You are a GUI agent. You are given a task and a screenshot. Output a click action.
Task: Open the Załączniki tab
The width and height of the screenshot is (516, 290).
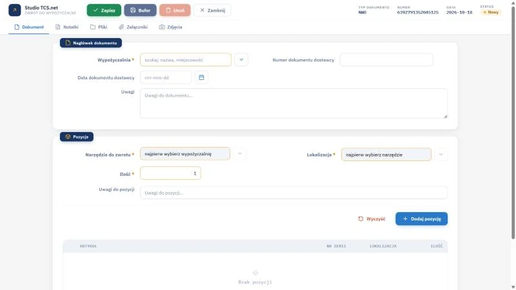pos(134,27)
